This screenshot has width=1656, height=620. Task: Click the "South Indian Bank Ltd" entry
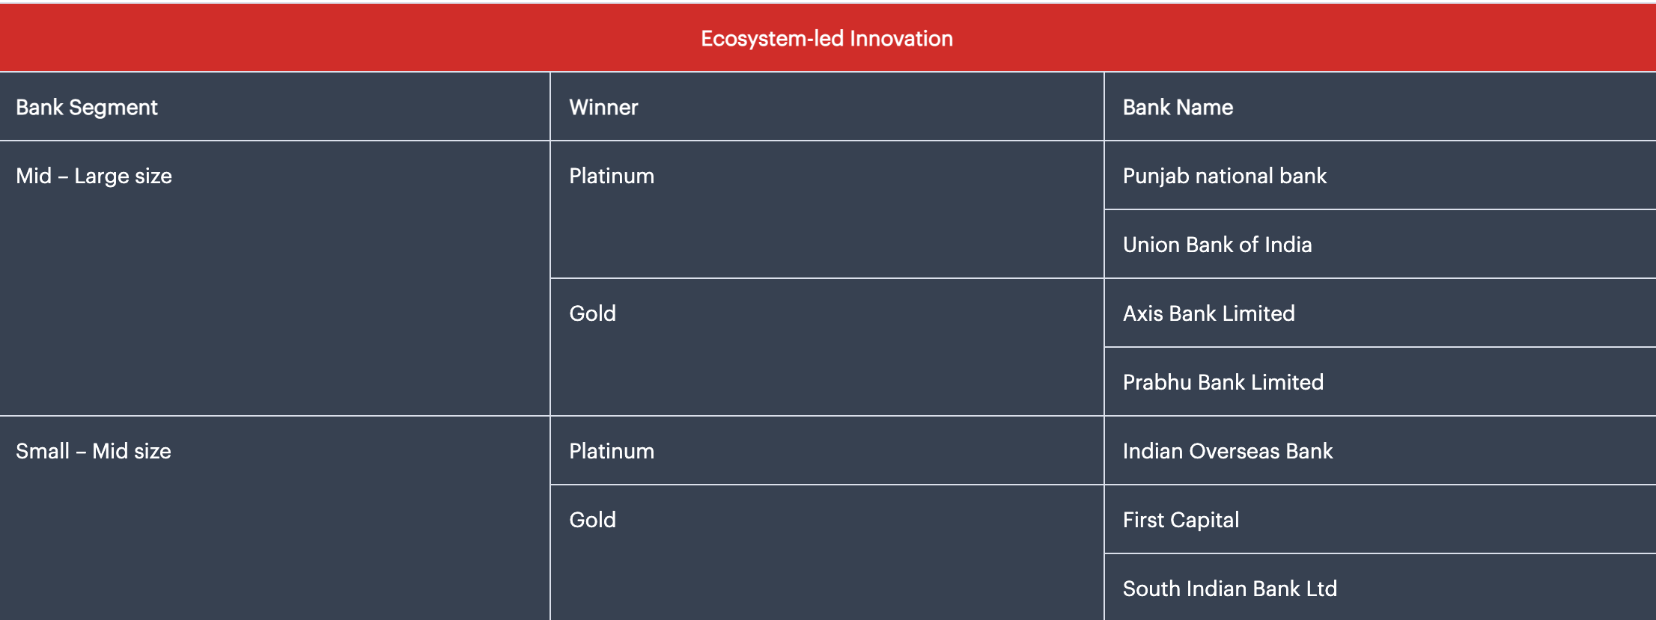pos(1229,589)
